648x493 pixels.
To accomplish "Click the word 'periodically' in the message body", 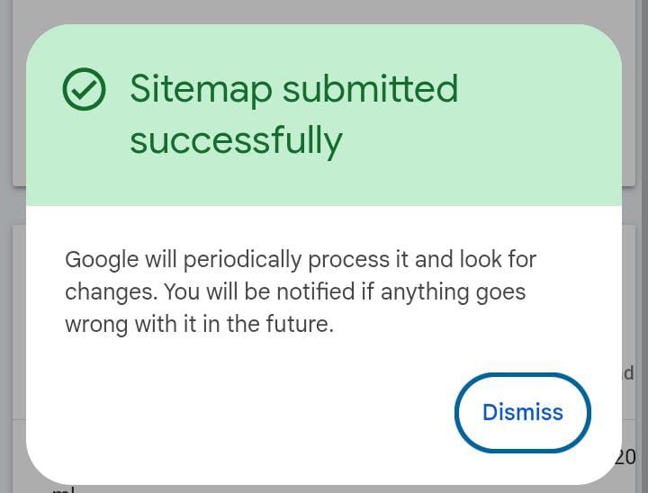I will click(x=243, y=260).
